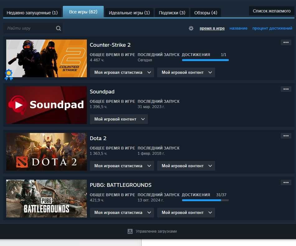Click the '421,9 ч.' playtime value
296x246 pixels.
(x=97, y=200)
